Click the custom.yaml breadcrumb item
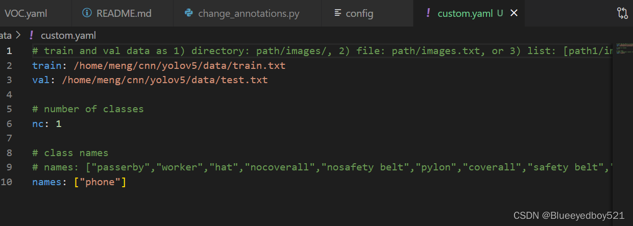 68,35
